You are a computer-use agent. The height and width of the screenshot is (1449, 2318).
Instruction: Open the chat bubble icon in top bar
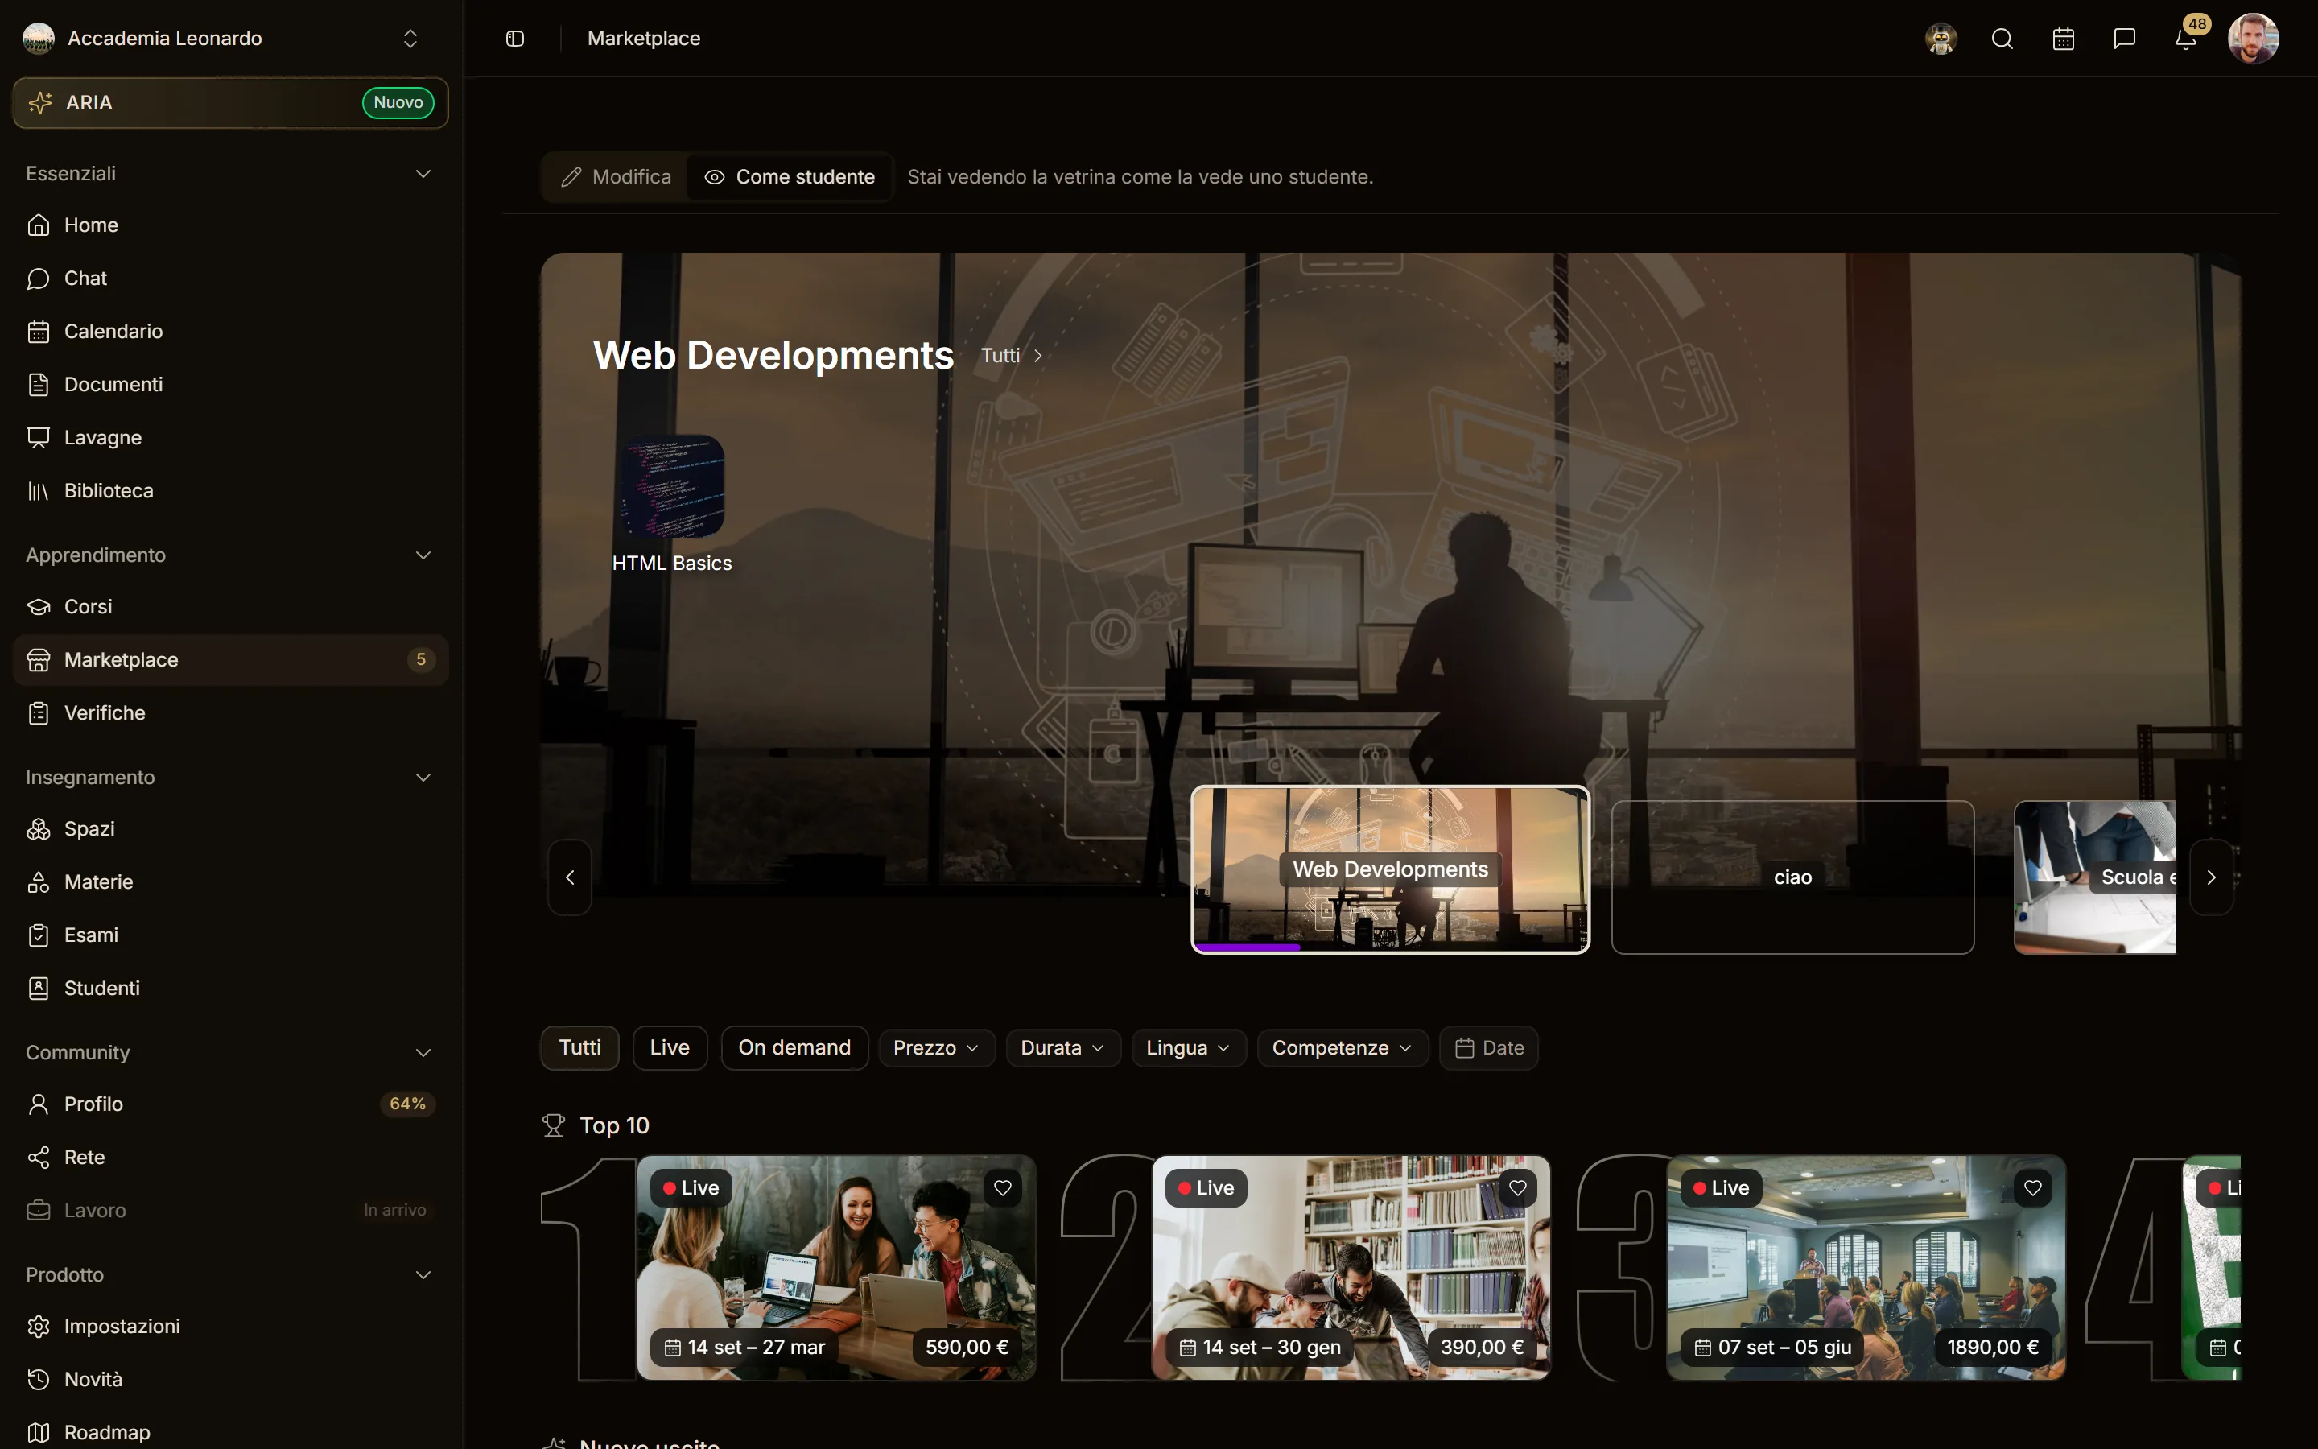coord(2125,39)
